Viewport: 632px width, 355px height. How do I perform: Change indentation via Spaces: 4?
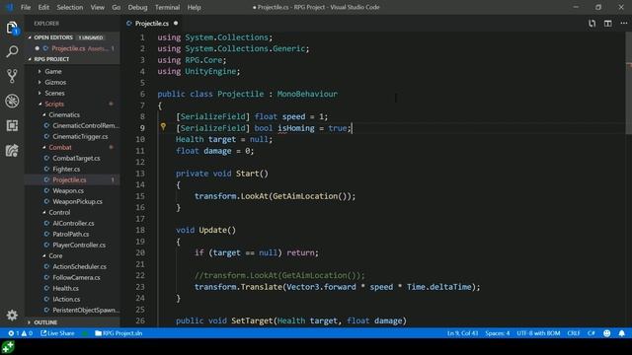498,333
